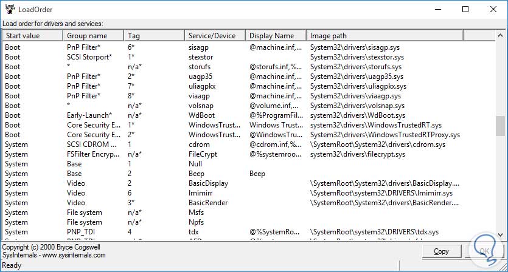Viewport: 508px width, 272px height.
Task: Select the volsnap service entry
Action: click(201, 106)
